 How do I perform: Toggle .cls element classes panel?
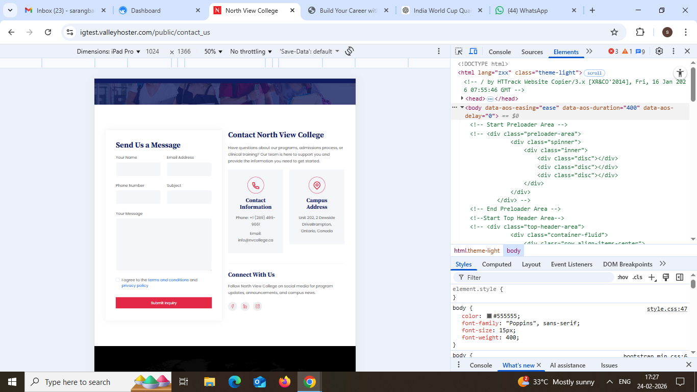tap(637, 277)
